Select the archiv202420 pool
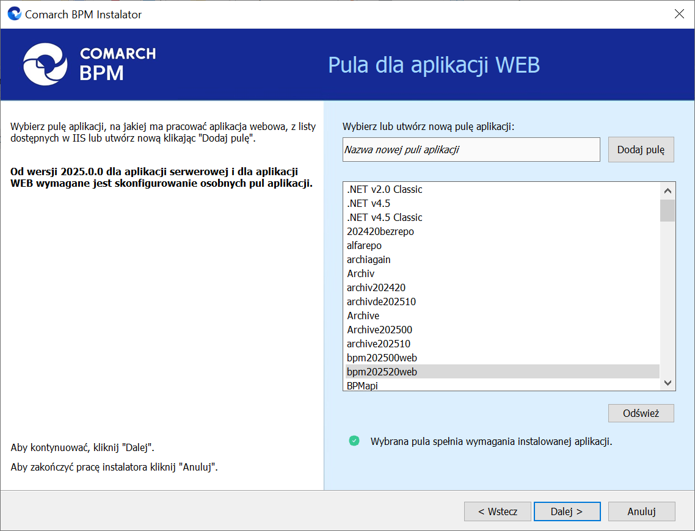The width and height of the screenshot is (695, 531). pos(503,287)
